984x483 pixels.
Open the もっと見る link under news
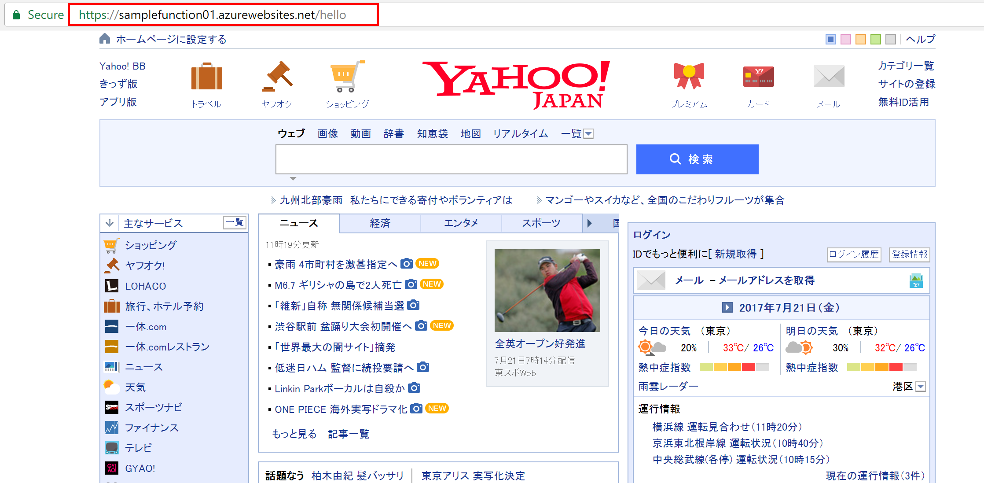tap(294, 434)
